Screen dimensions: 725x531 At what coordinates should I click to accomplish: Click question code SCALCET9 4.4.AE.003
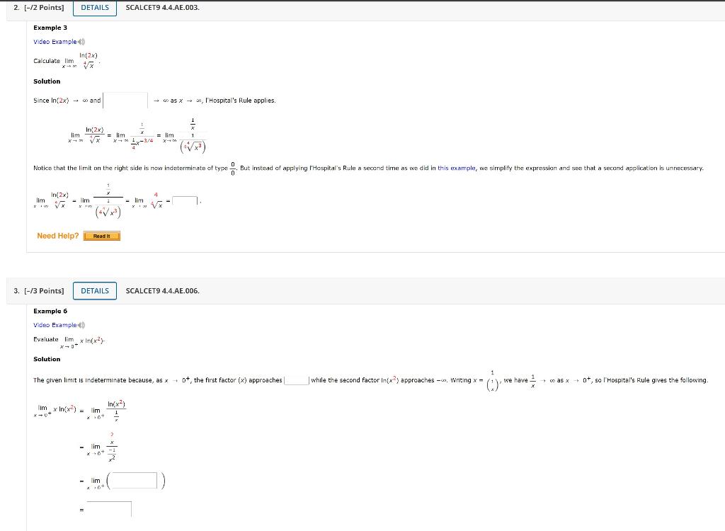(162, 8)
